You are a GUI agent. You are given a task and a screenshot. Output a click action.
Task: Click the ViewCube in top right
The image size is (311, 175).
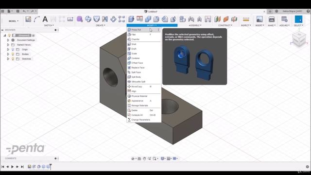pyautogui.click(x=299, y=39)
